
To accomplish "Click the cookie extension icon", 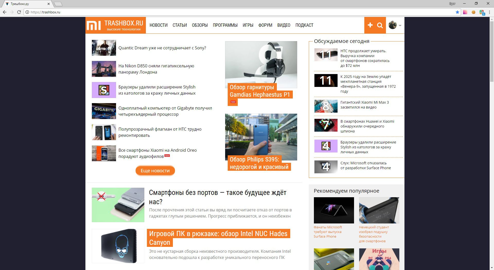I will [473, 12].
